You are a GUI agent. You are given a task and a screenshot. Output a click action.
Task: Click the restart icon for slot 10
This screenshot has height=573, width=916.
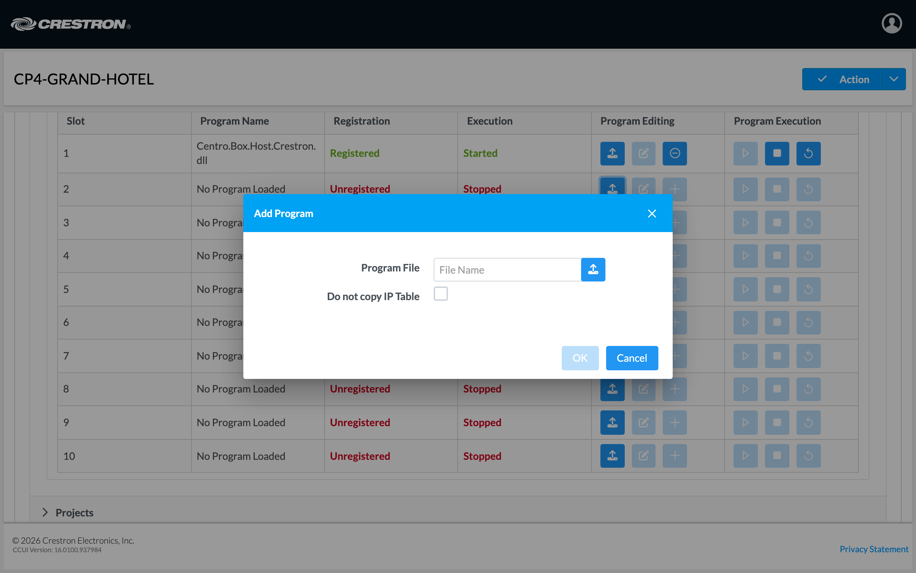point(808,456)
